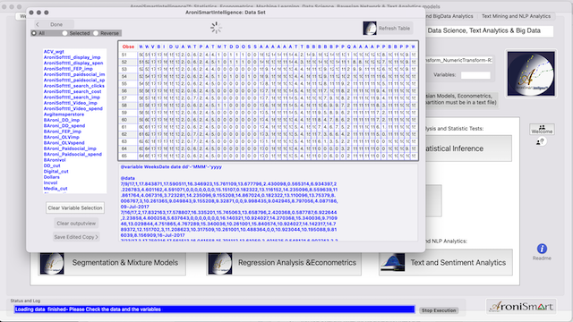Select the All radio button
The image size is (573, 322).
coord(34,33)
